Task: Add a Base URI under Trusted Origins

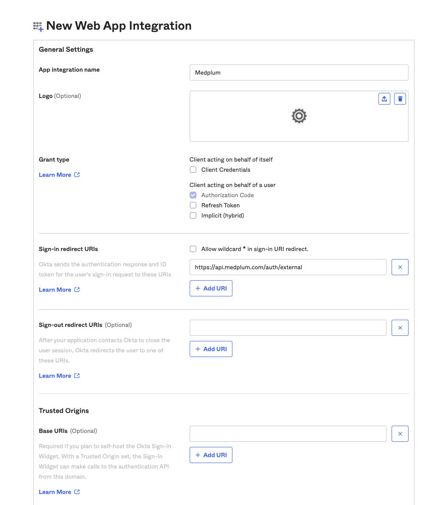Action: (x=211, y=455)
